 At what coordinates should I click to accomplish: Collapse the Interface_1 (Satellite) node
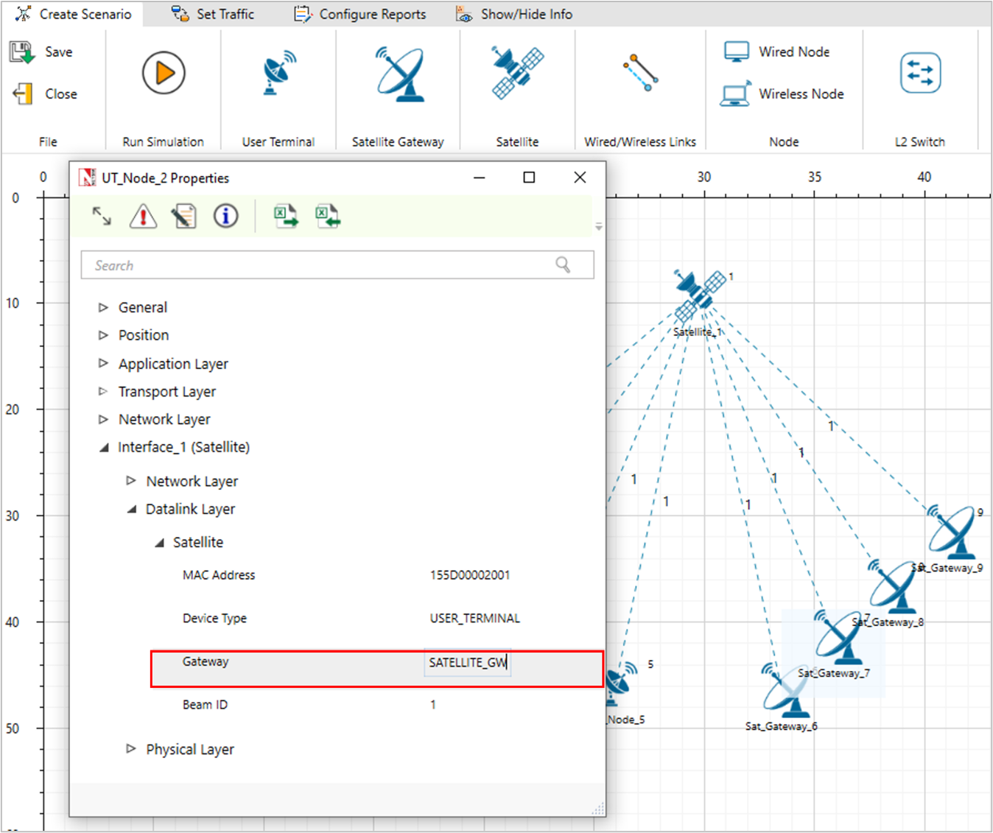tap(104, 447)
